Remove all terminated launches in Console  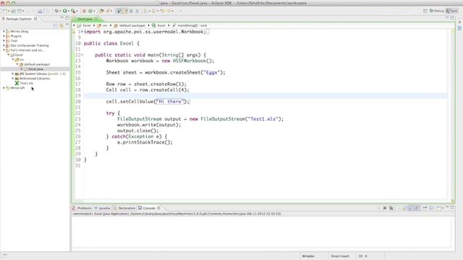click(391, 208)
